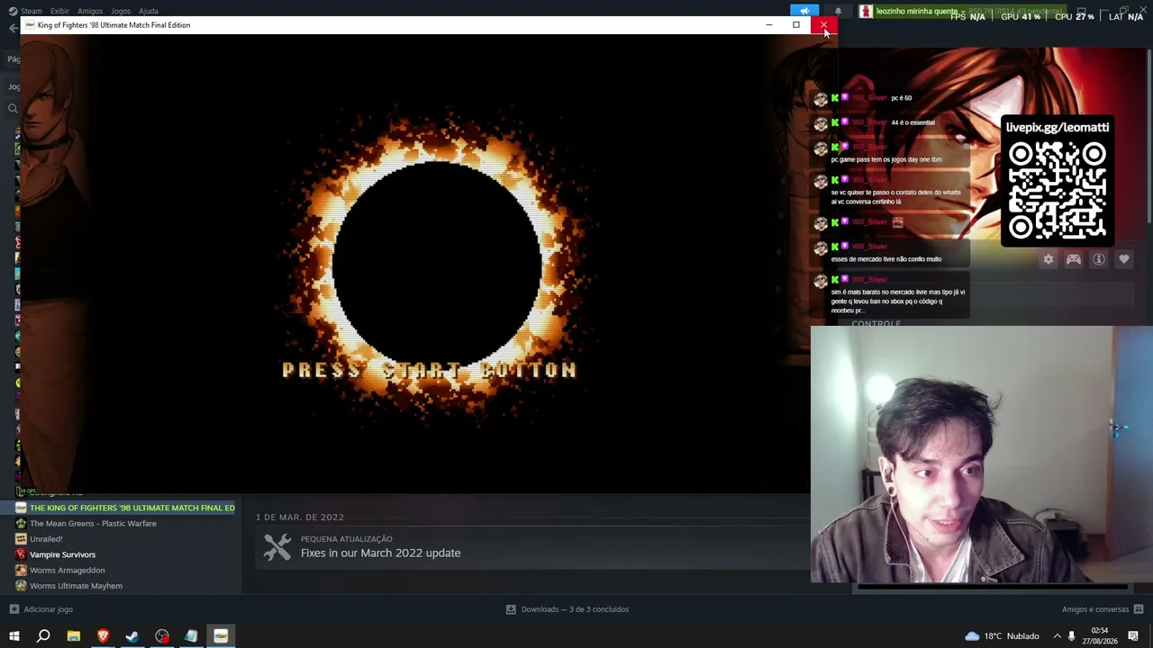Open Steam notifications bell
1153x648 pixels.
838,11
